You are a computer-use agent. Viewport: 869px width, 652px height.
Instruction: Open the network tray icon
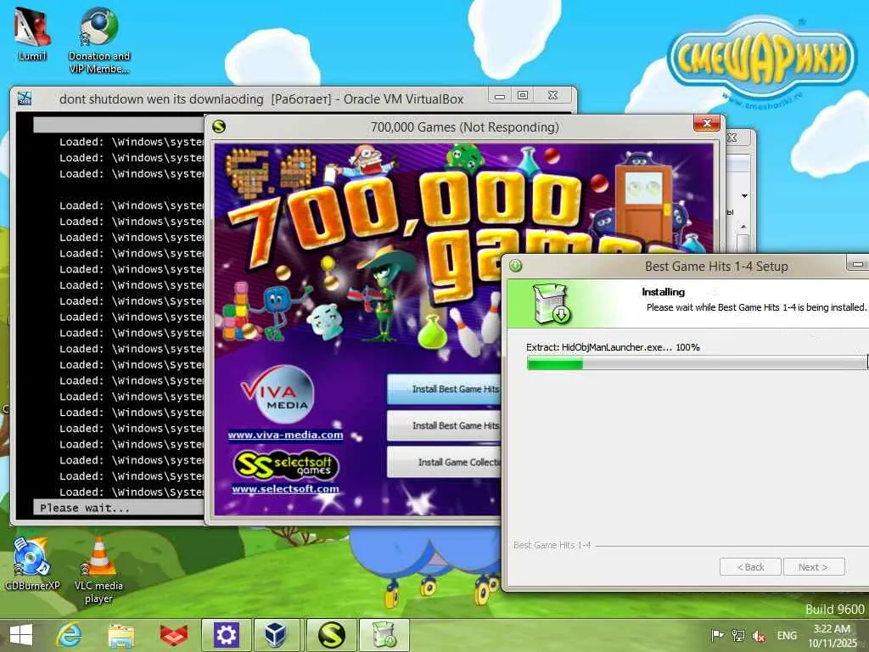point(737,635)
